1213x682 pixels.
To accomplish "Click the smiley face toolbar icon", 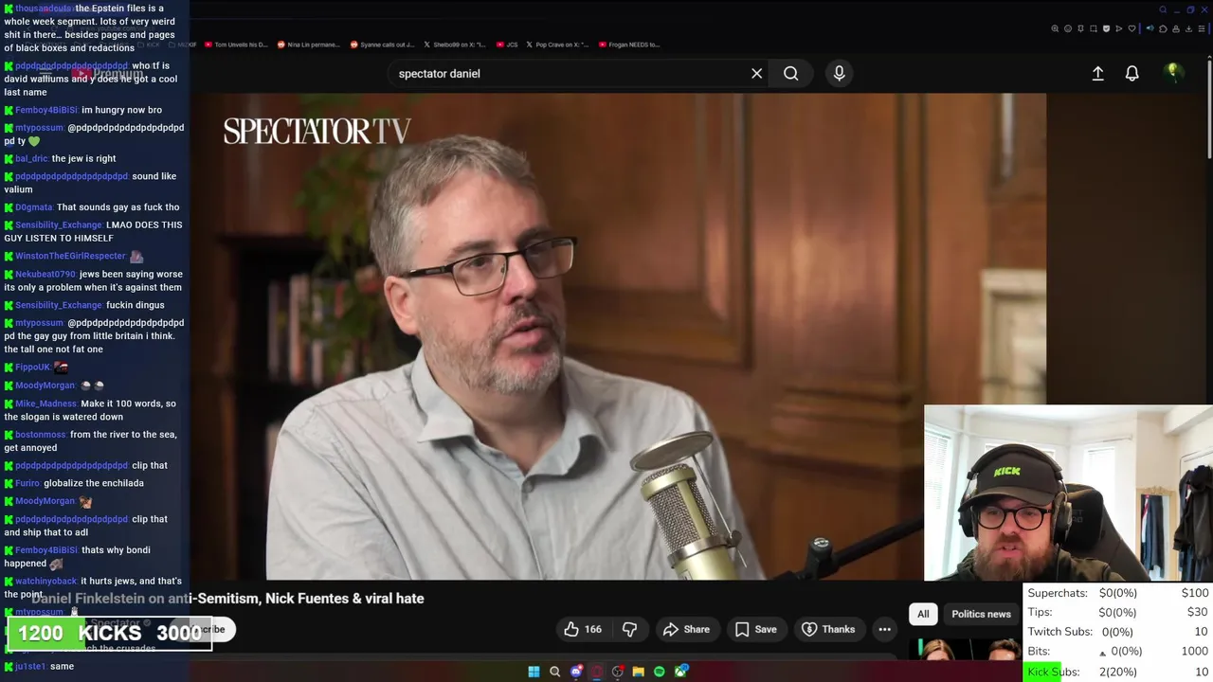I will tap(1068, 28).
